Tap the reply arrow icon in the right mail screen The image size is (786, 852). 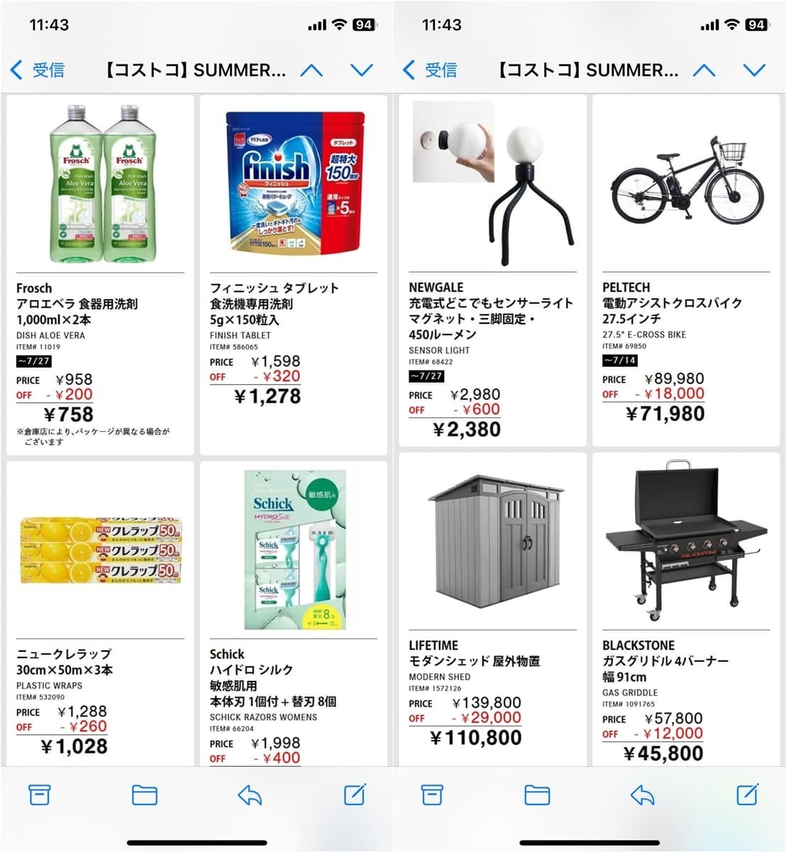tap(642, 795)
